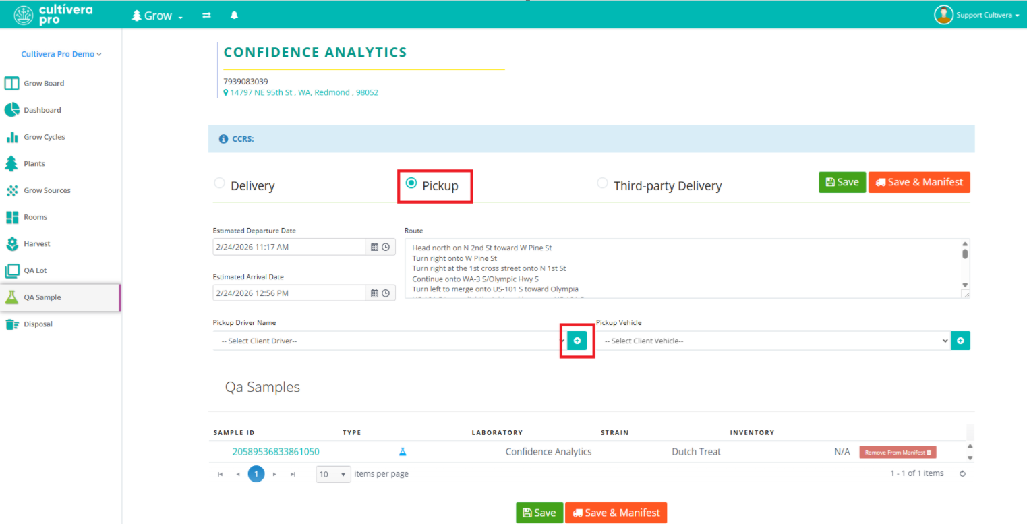Open the Pickup Driver Name dropdown

point(388,341)
